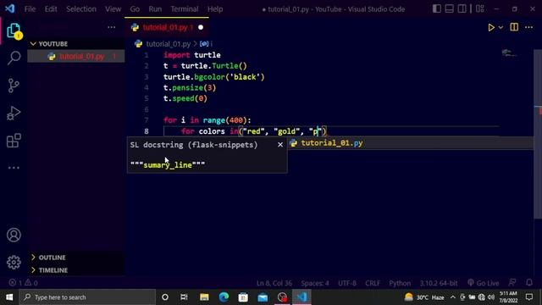Click tutorial_01.py in the breadcrumb

click(x=168, y=44)
